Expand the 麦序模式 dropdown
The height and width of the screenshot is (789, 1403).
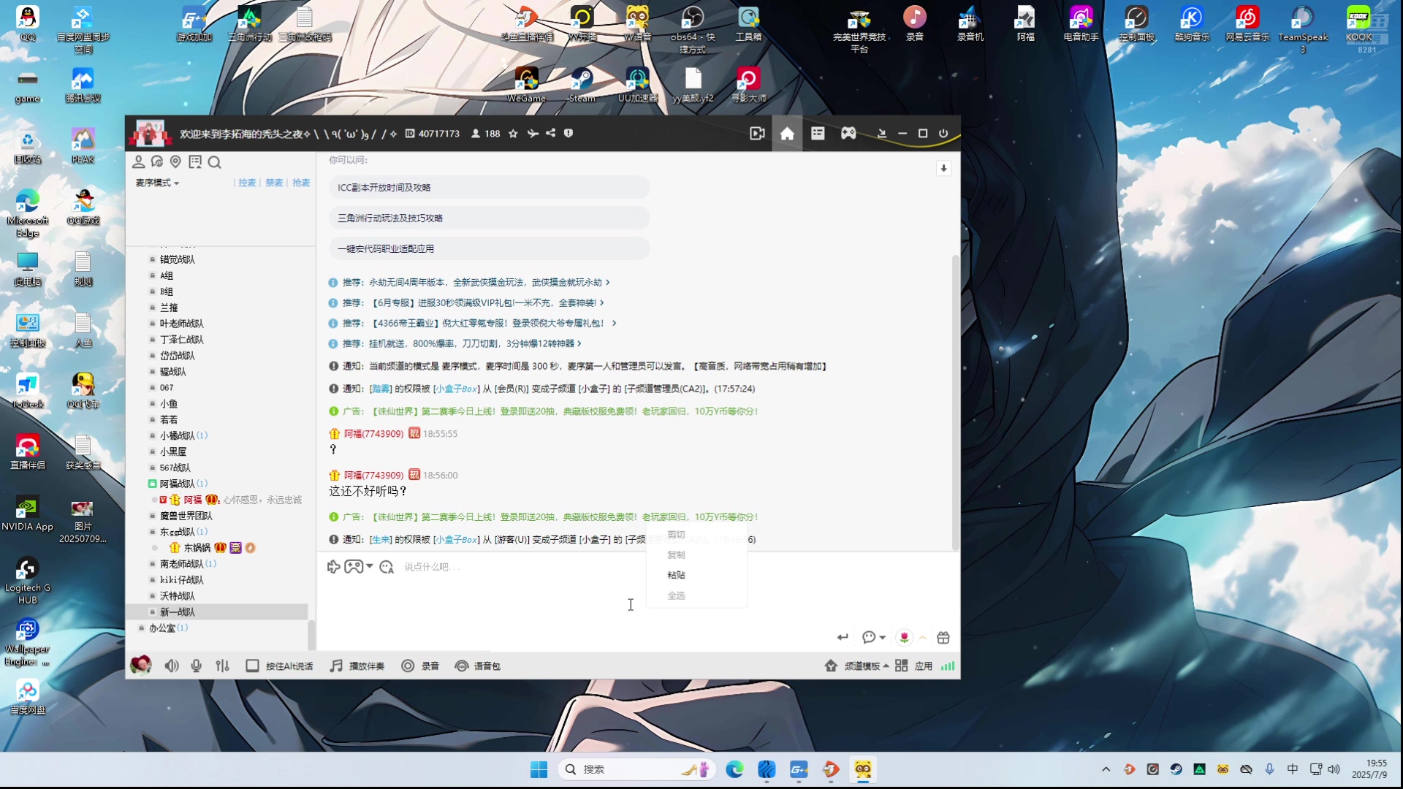[157, 183]
